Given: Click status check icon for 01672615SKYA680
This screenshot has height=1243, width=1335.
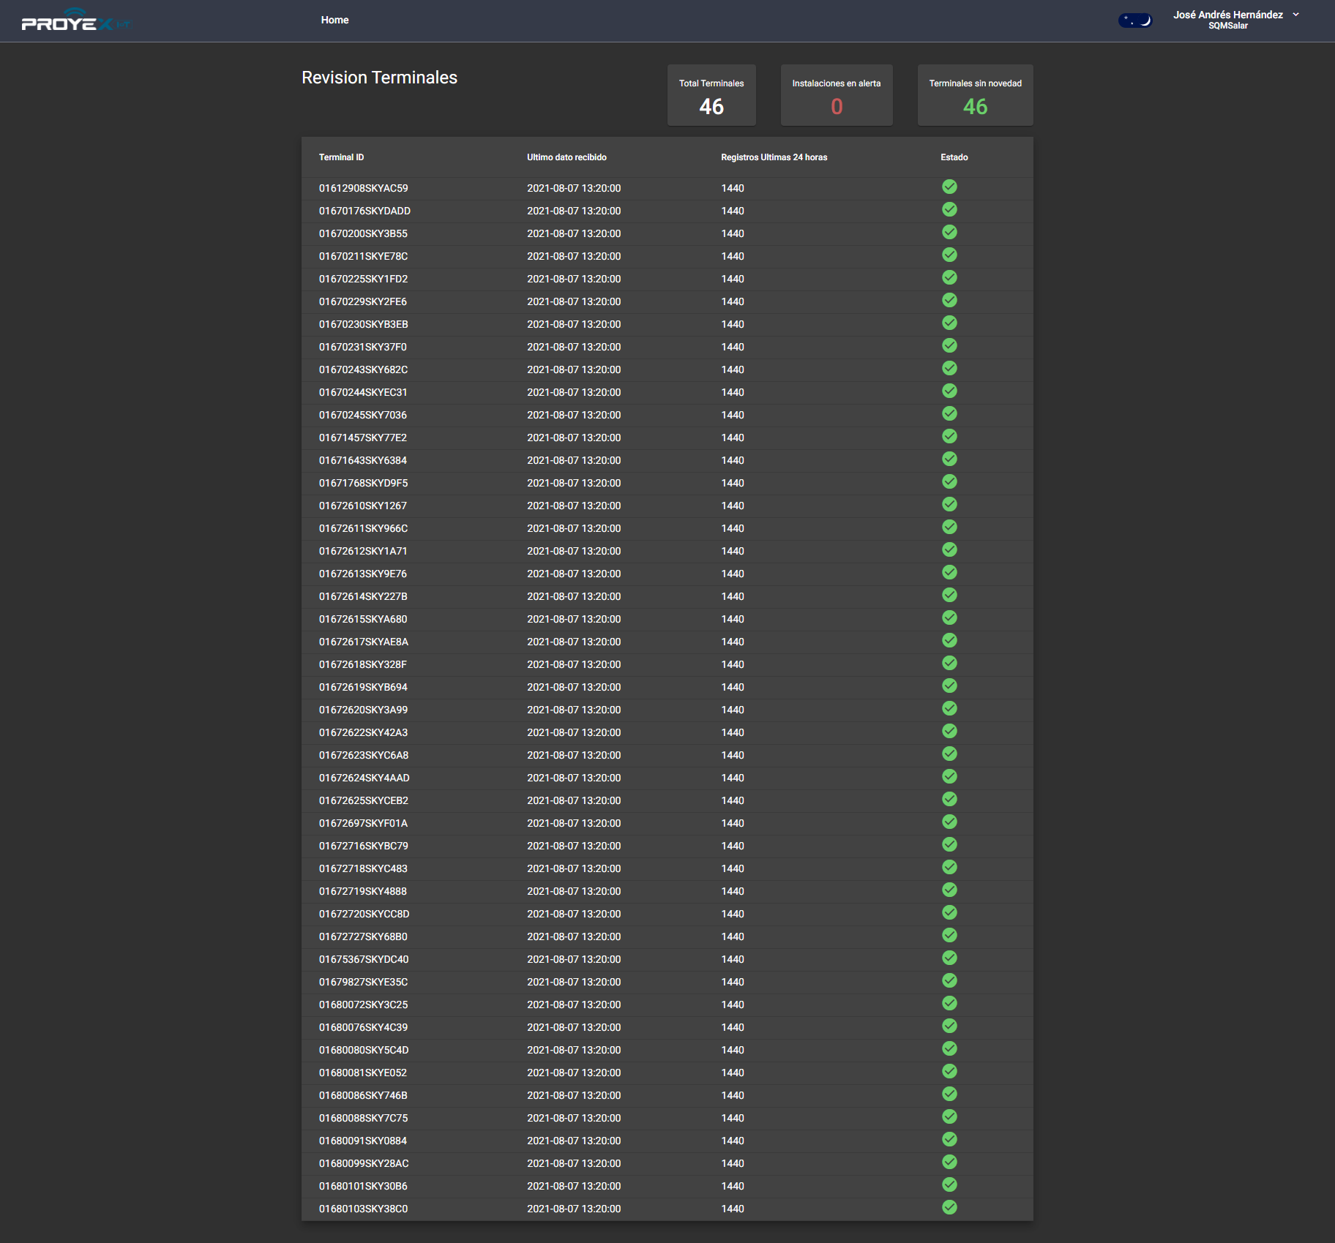Looking at the screenshot, I should point(949,617).
